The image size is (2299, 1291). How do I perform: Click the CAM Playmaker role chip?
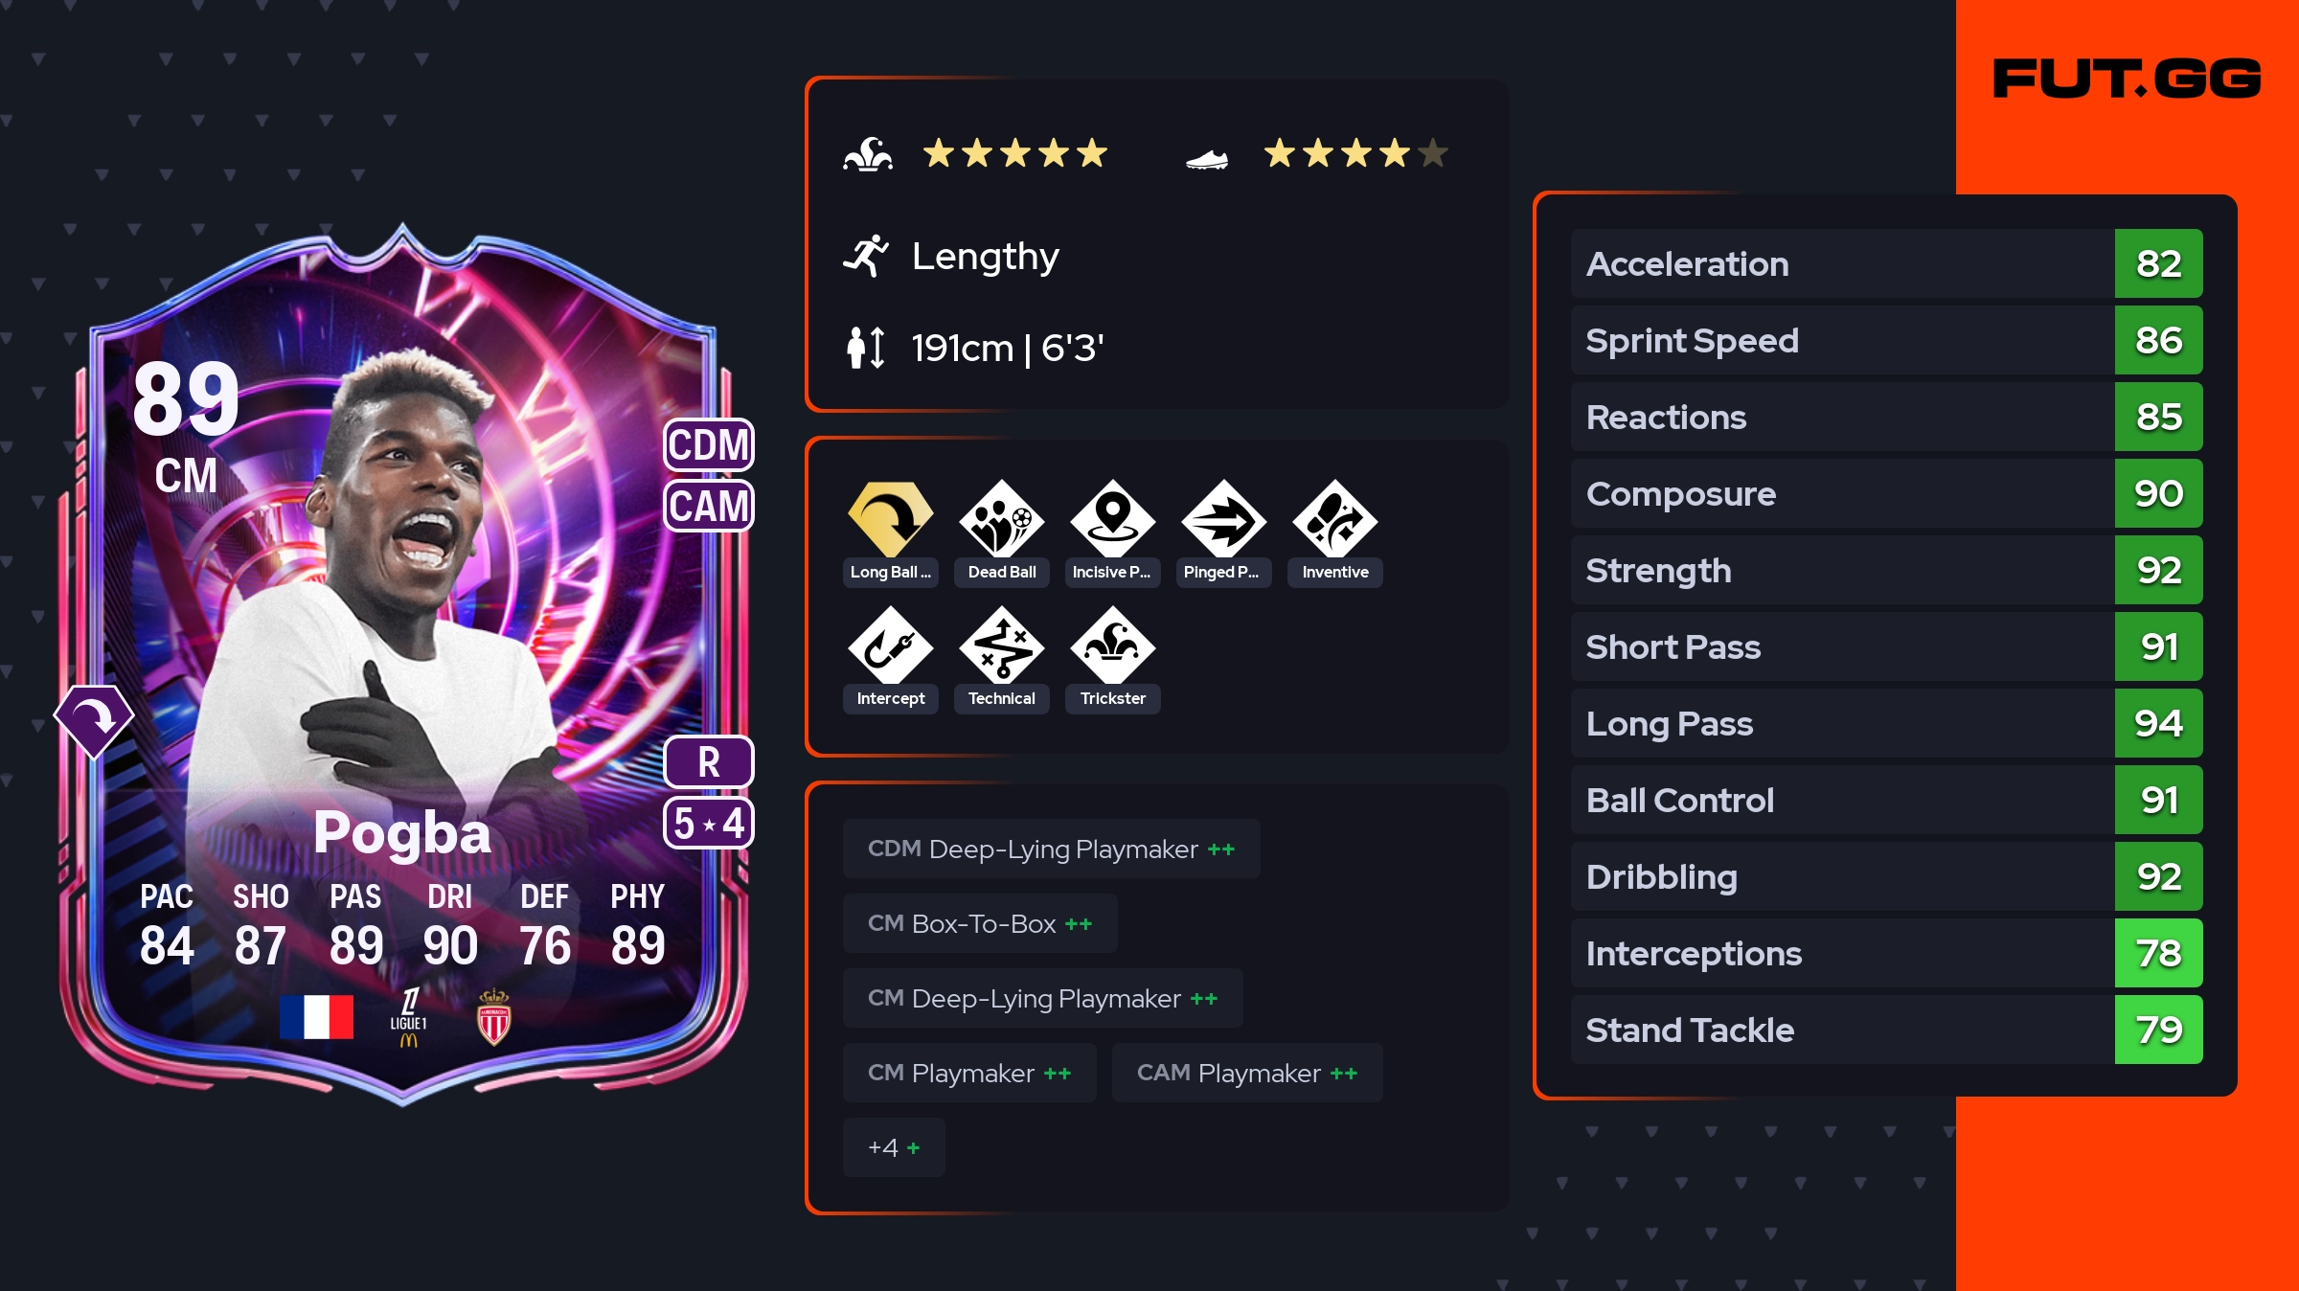1247,1073
